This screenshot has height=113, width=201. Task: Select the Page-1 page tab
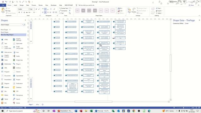coord(31,105)
